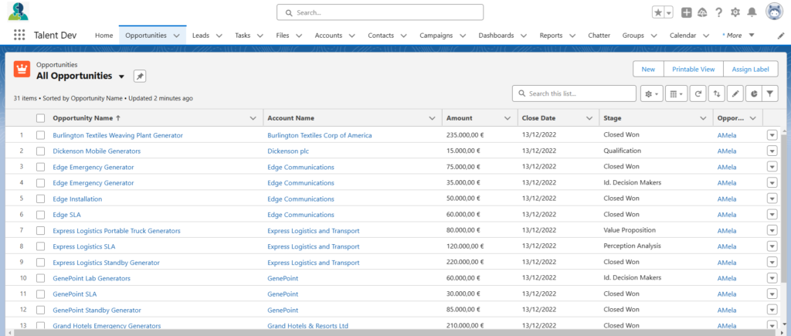Open row actions for Express Logistics SLA
The height and width of the screenshot is (336, 791).
[772, 246]
